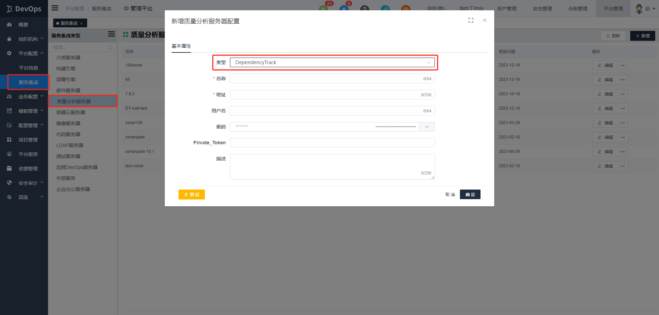Click the 取消 cancel button
Screen dimensions: 659x315
coord(450,195)
